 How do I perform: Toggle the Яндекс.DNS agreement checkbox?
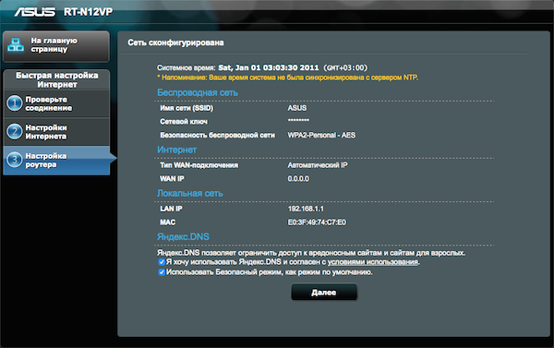point(162,262)
